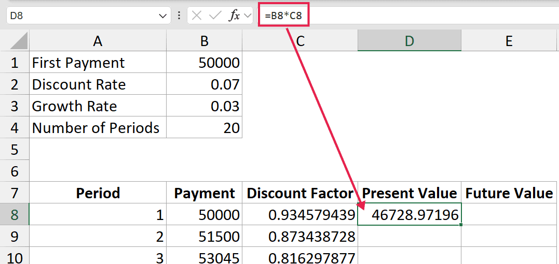The image size is (559, 264).
Task: Click Payment cell showing 53045
Action: point(204,256)
